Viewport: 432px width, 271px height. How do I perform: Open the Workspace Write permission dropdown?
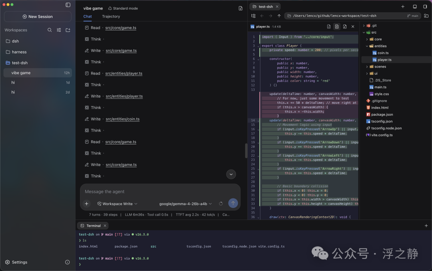coord(117,204)
